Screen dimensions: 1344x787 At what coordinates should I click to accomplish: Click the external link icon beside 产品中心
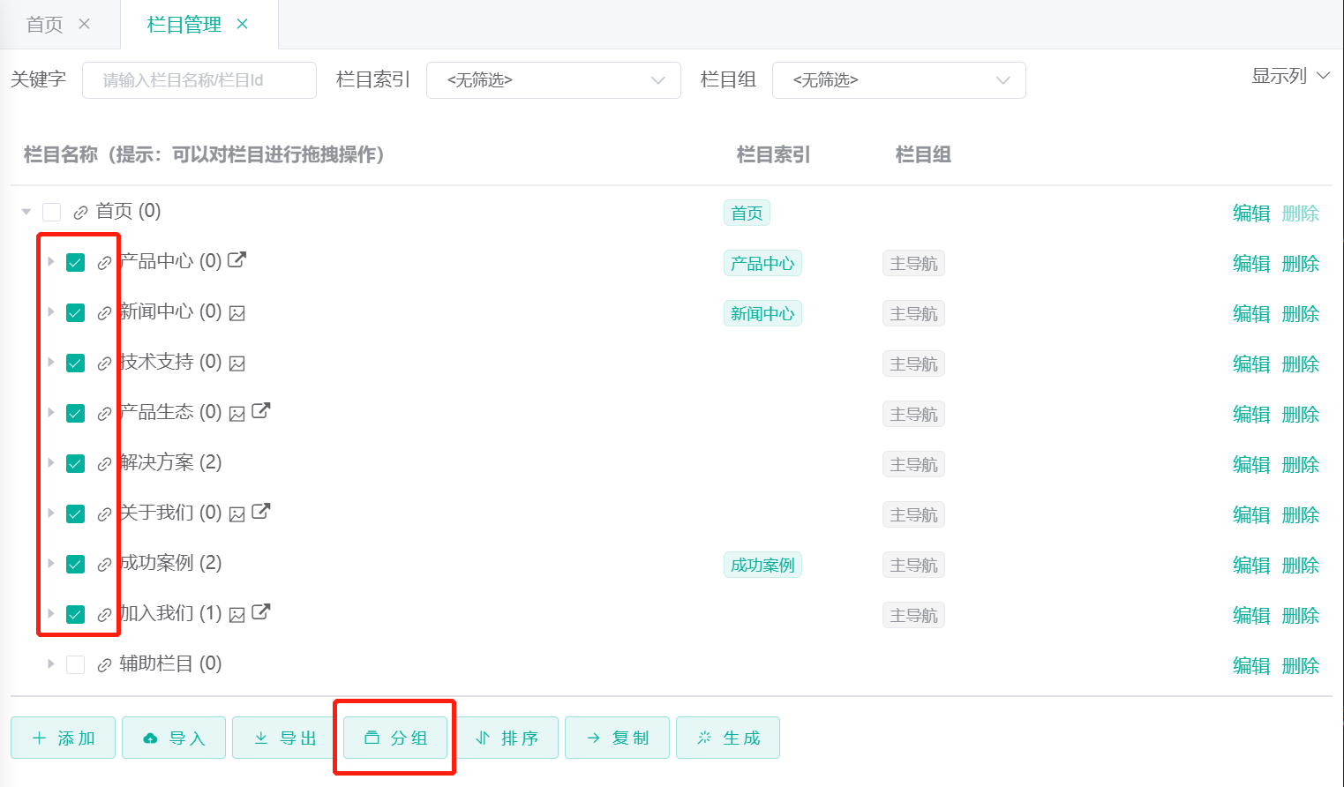pos(237,260)
